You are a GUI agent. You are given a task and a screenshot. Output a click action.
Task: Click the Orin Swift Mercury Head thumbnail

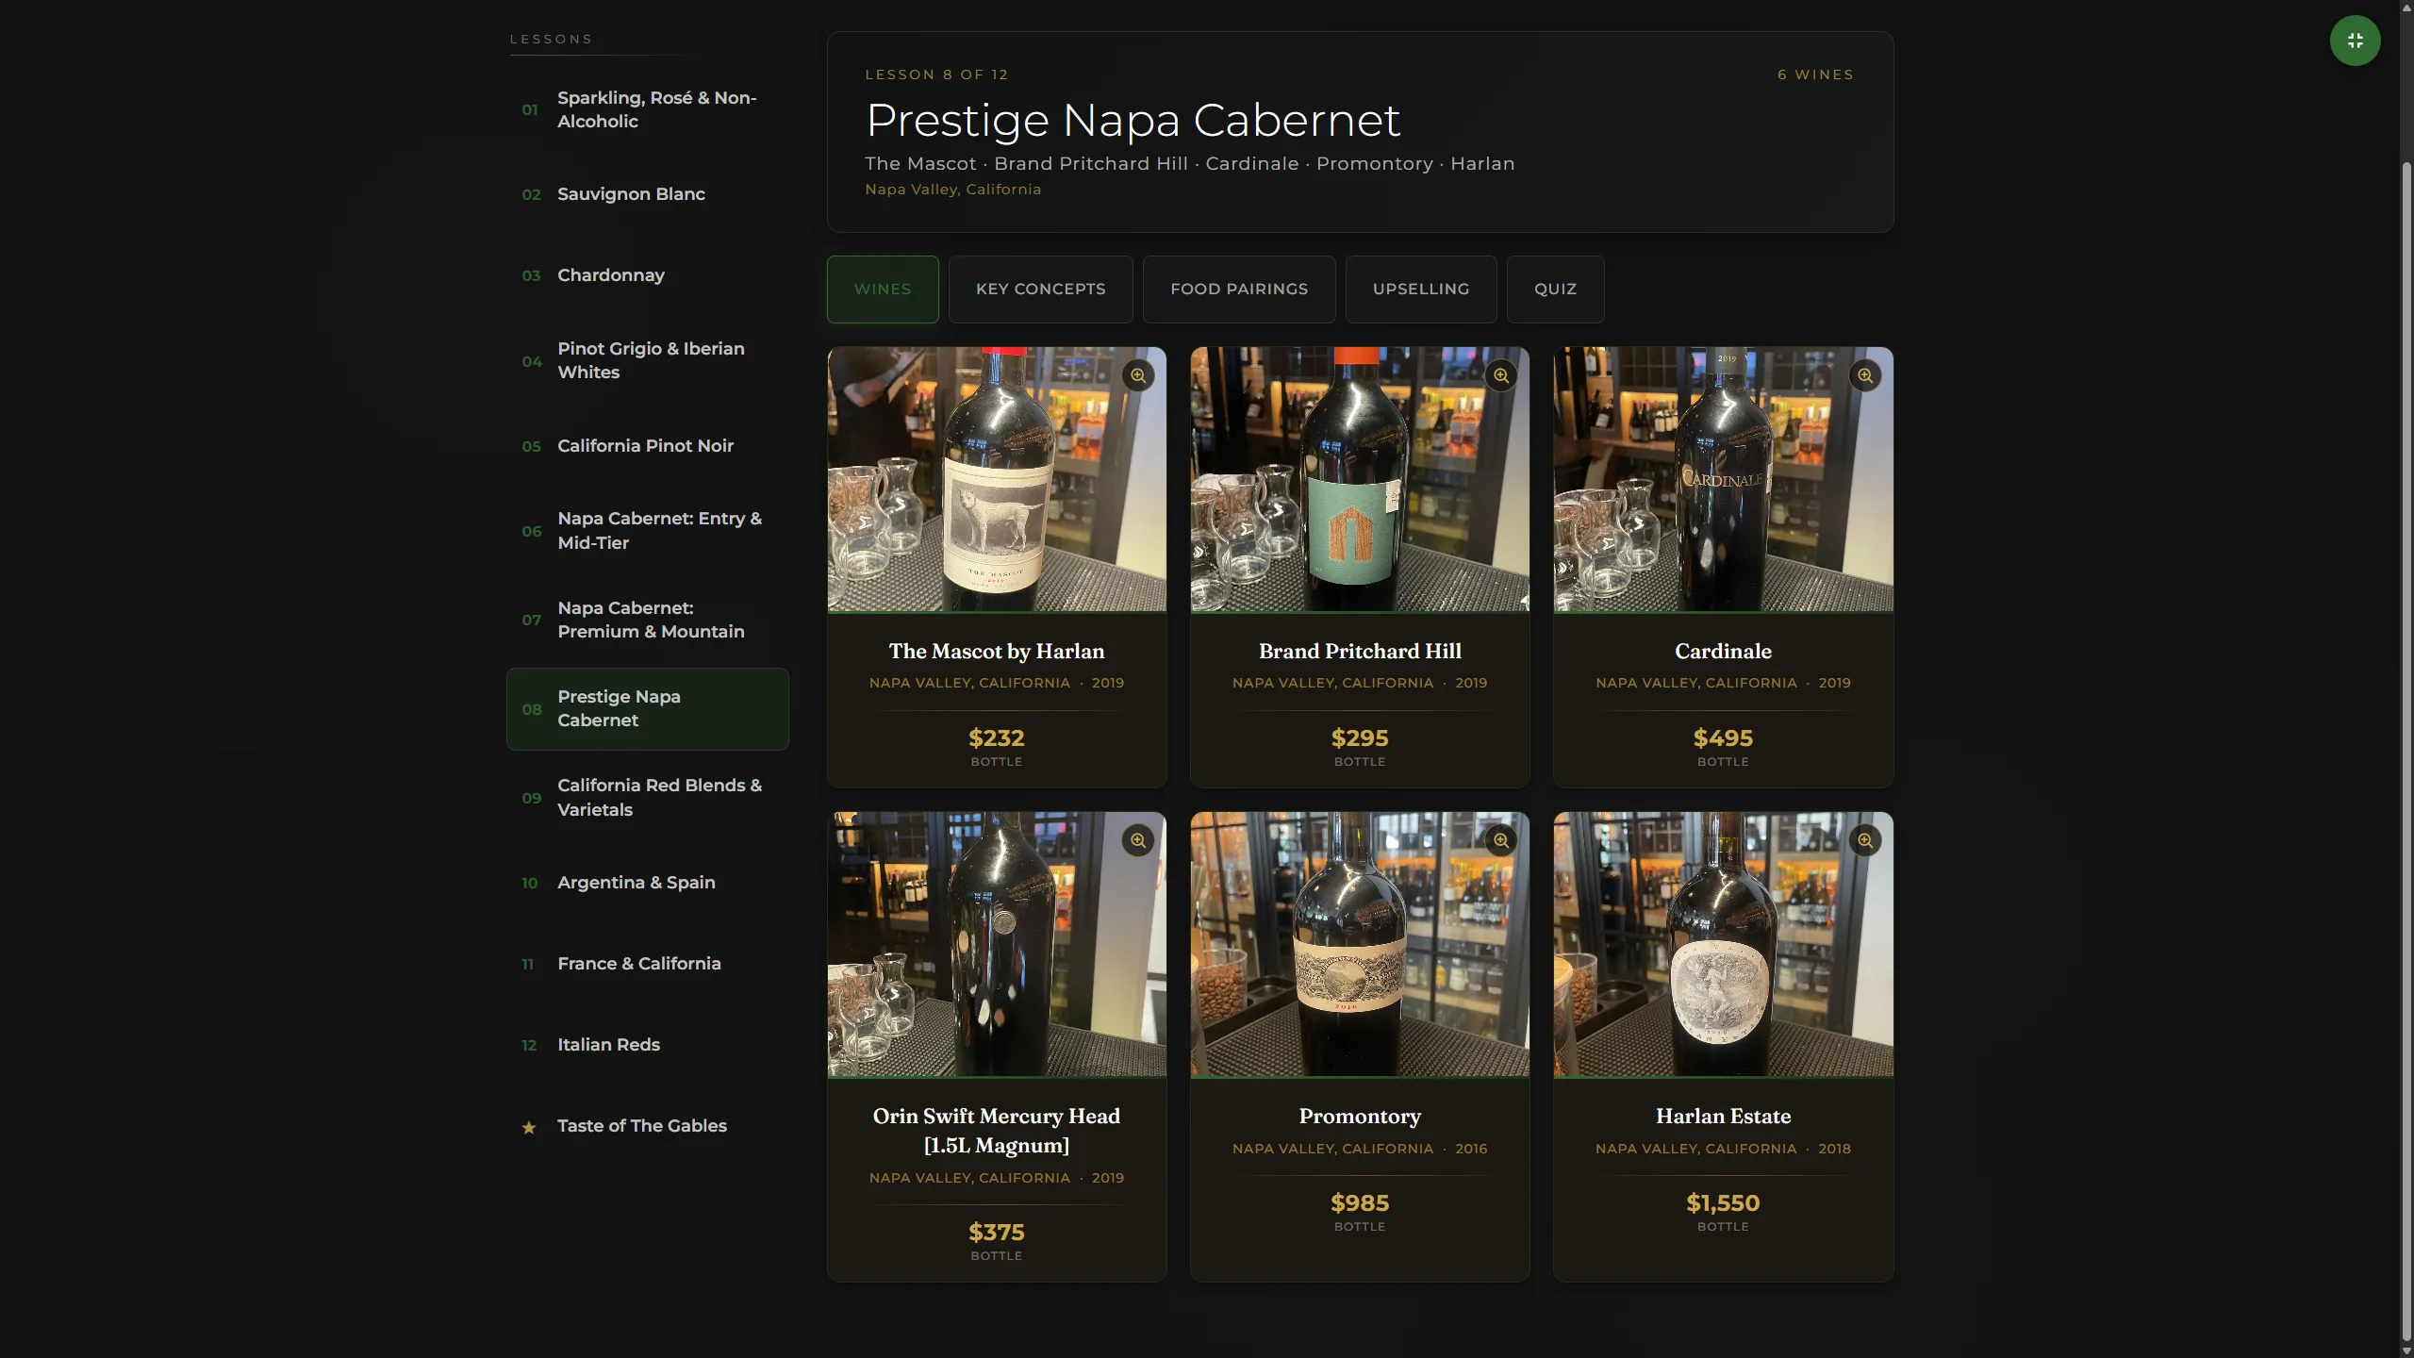tap(997, 944)
